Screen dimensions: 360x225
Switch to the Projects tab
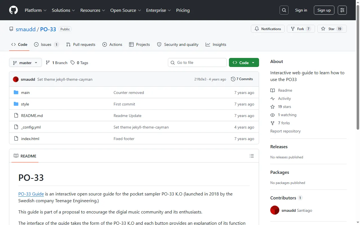tap(139, 44)
